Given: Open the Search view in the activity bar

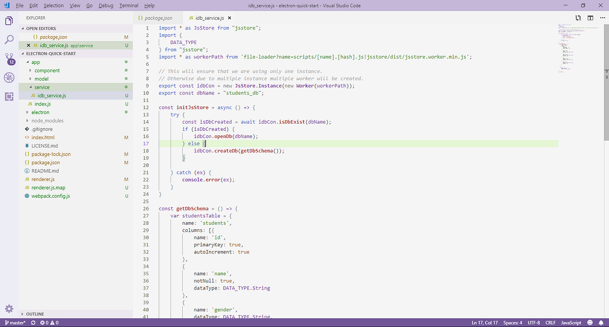Looking at the screenshot, I should (8, 39).
